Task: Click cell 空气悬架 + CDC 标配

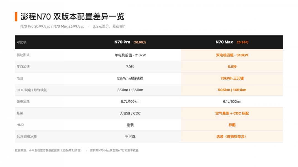Action: coord(232,113)
